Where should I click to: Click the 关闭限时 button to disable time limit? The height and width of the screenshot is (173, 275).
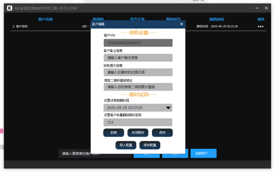click(137, 132)
